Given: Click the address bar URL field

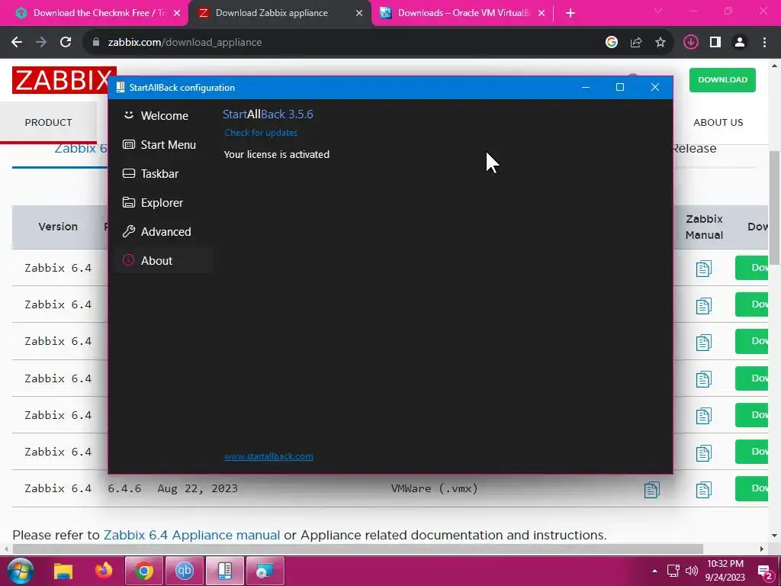Looking at the screenshot, I should click(x=344, y=43).
